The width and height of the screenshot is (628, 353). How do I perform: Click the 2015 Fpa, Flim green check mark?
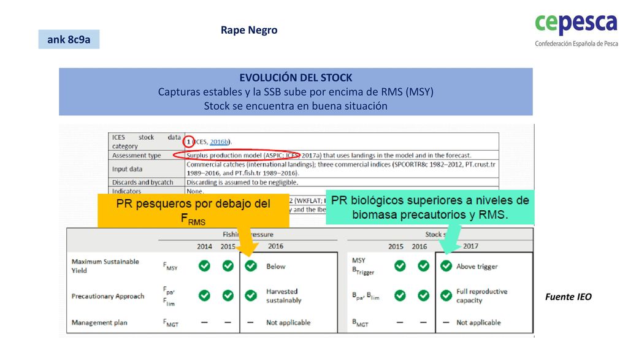click(x=228, y=295)
